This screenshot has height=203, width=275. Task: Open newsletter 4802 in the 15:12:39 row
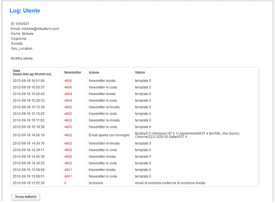pos(68,107)
